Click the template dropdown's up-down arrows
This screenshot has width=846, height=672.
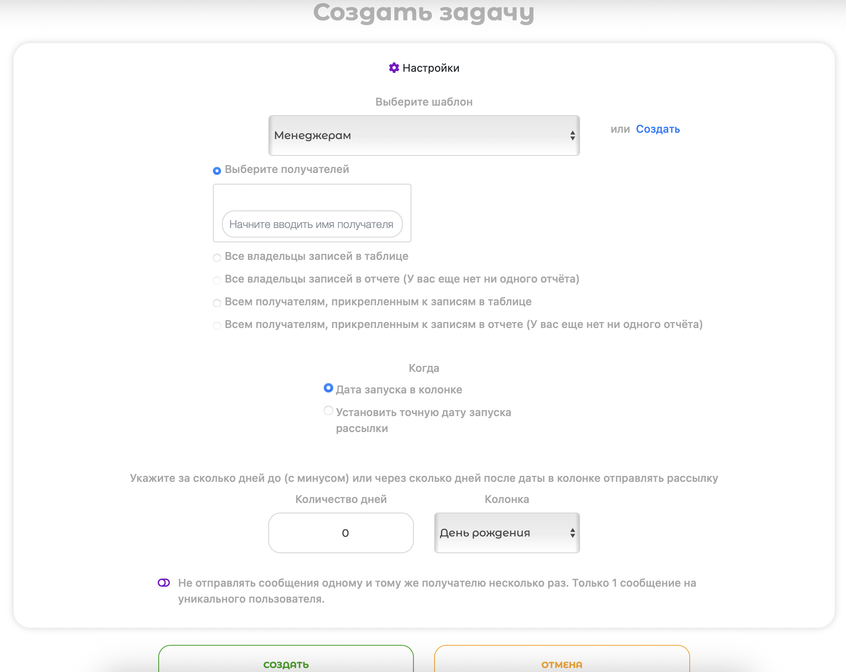(x=572, y=136)
